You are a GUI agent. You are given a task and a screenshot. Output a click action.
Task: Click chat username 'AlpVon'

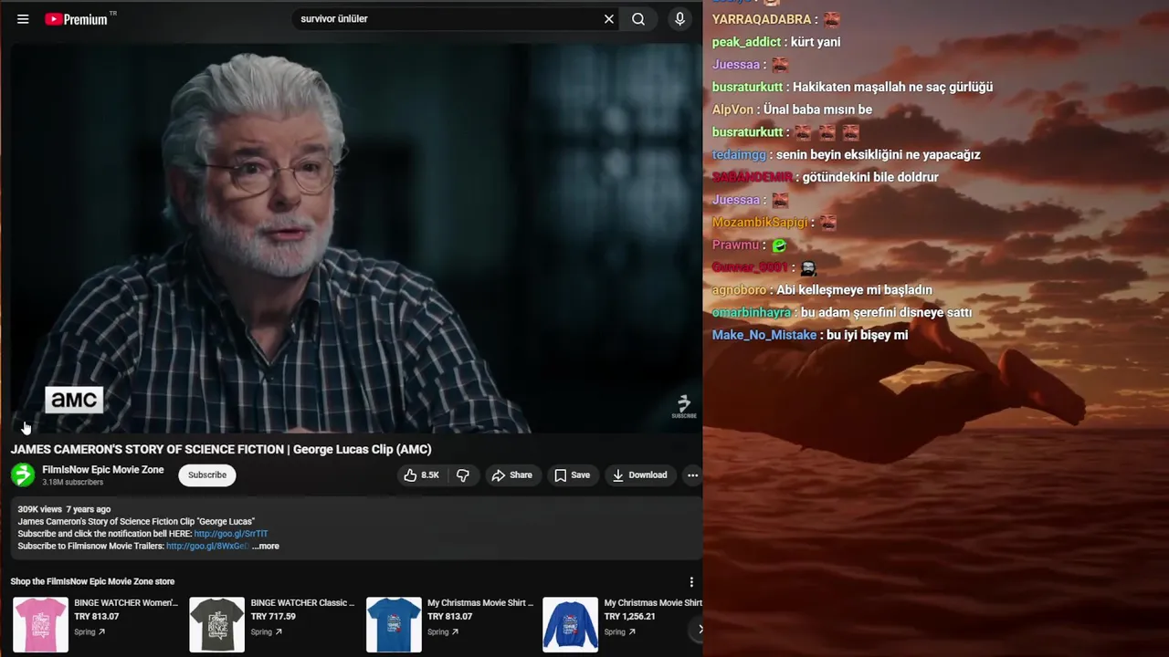(732, 109)
